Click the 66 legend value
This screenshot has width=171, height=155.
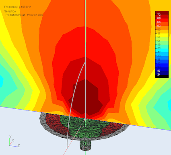[x=159, y=22]
